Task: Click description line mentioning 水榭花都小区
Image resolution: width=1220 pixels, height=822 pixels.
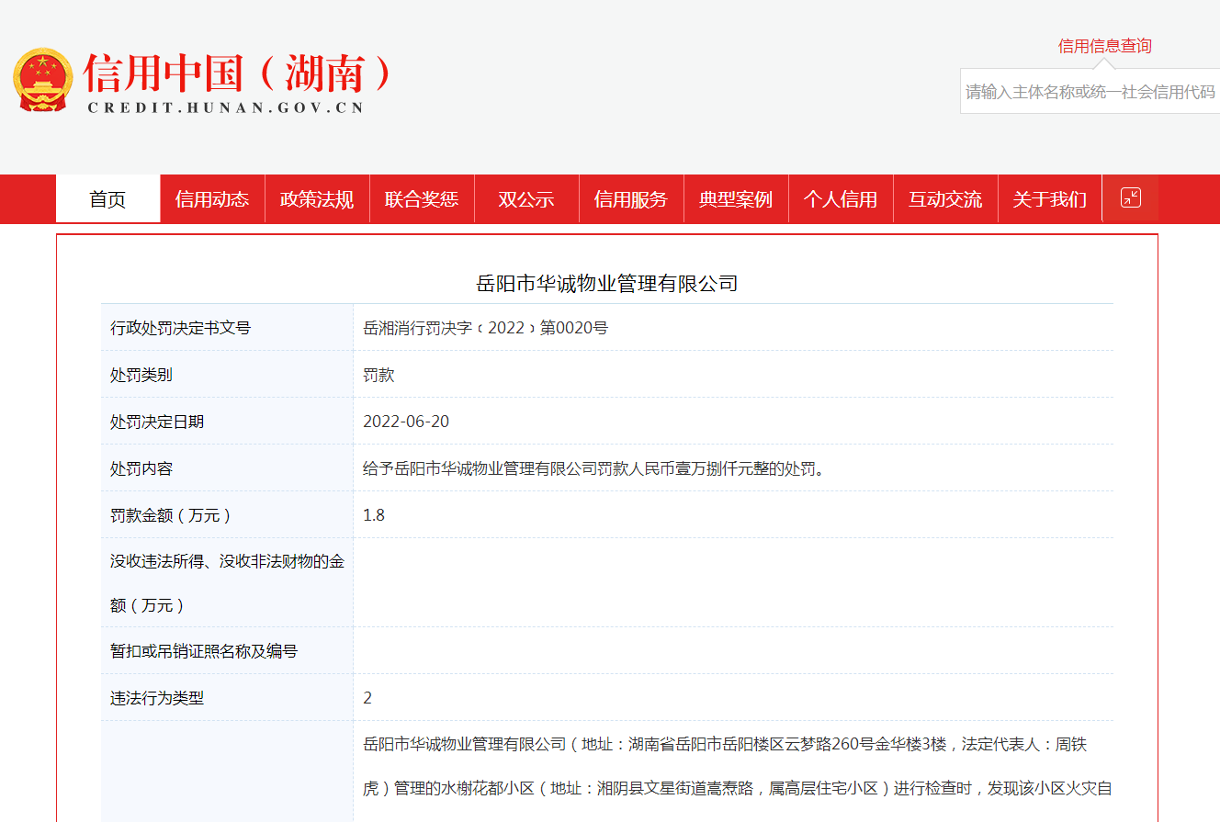Action: tap(738, 788)
